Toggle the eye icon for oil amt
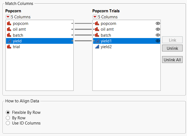The image size is (187, 136). pyautogui.click(x=158, y=29)
